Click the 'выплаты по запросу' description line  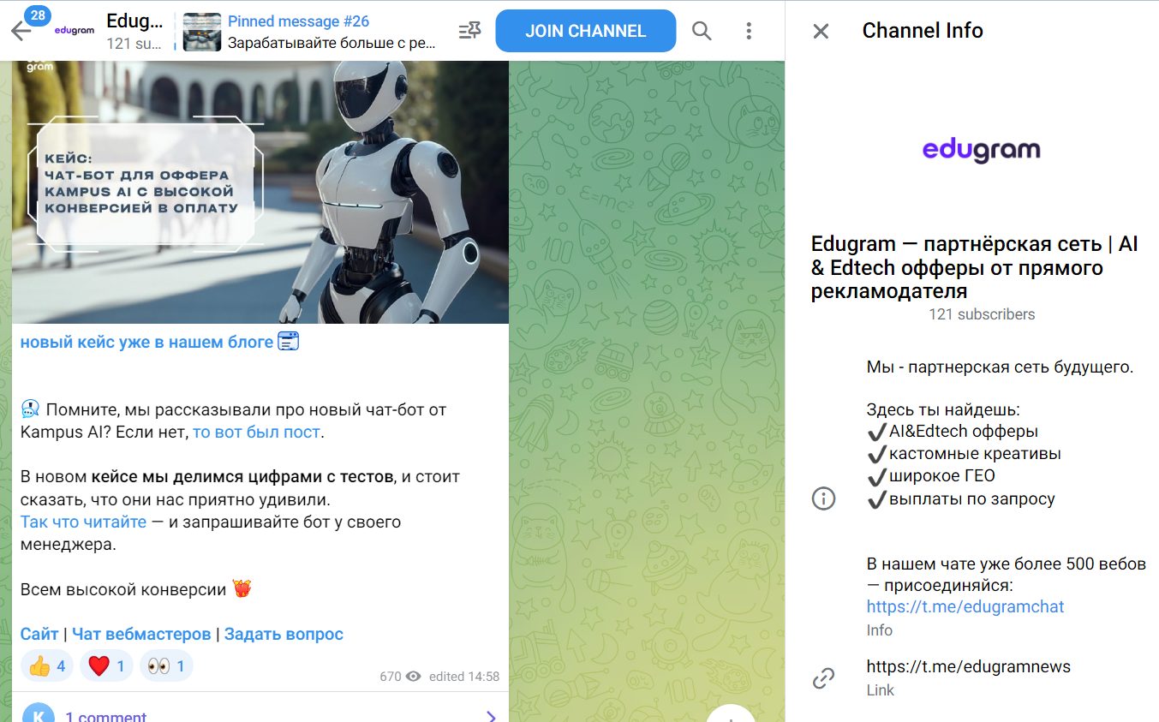click(961, 498)
